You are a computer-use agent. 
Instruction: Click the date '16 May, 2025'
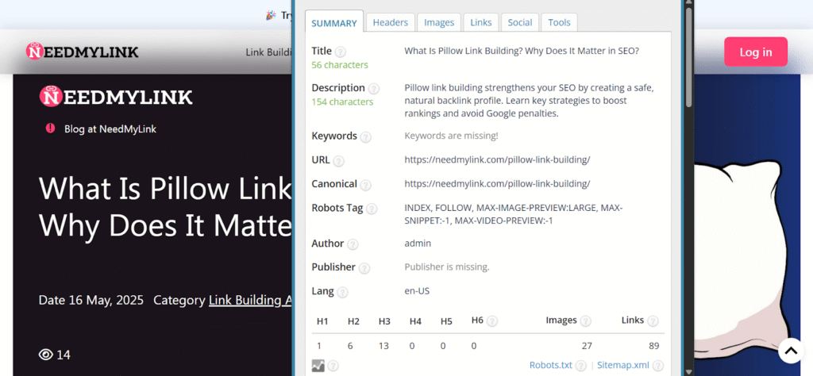point(106,301)
